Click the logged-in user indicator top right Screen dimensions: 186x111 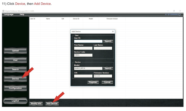173,15
